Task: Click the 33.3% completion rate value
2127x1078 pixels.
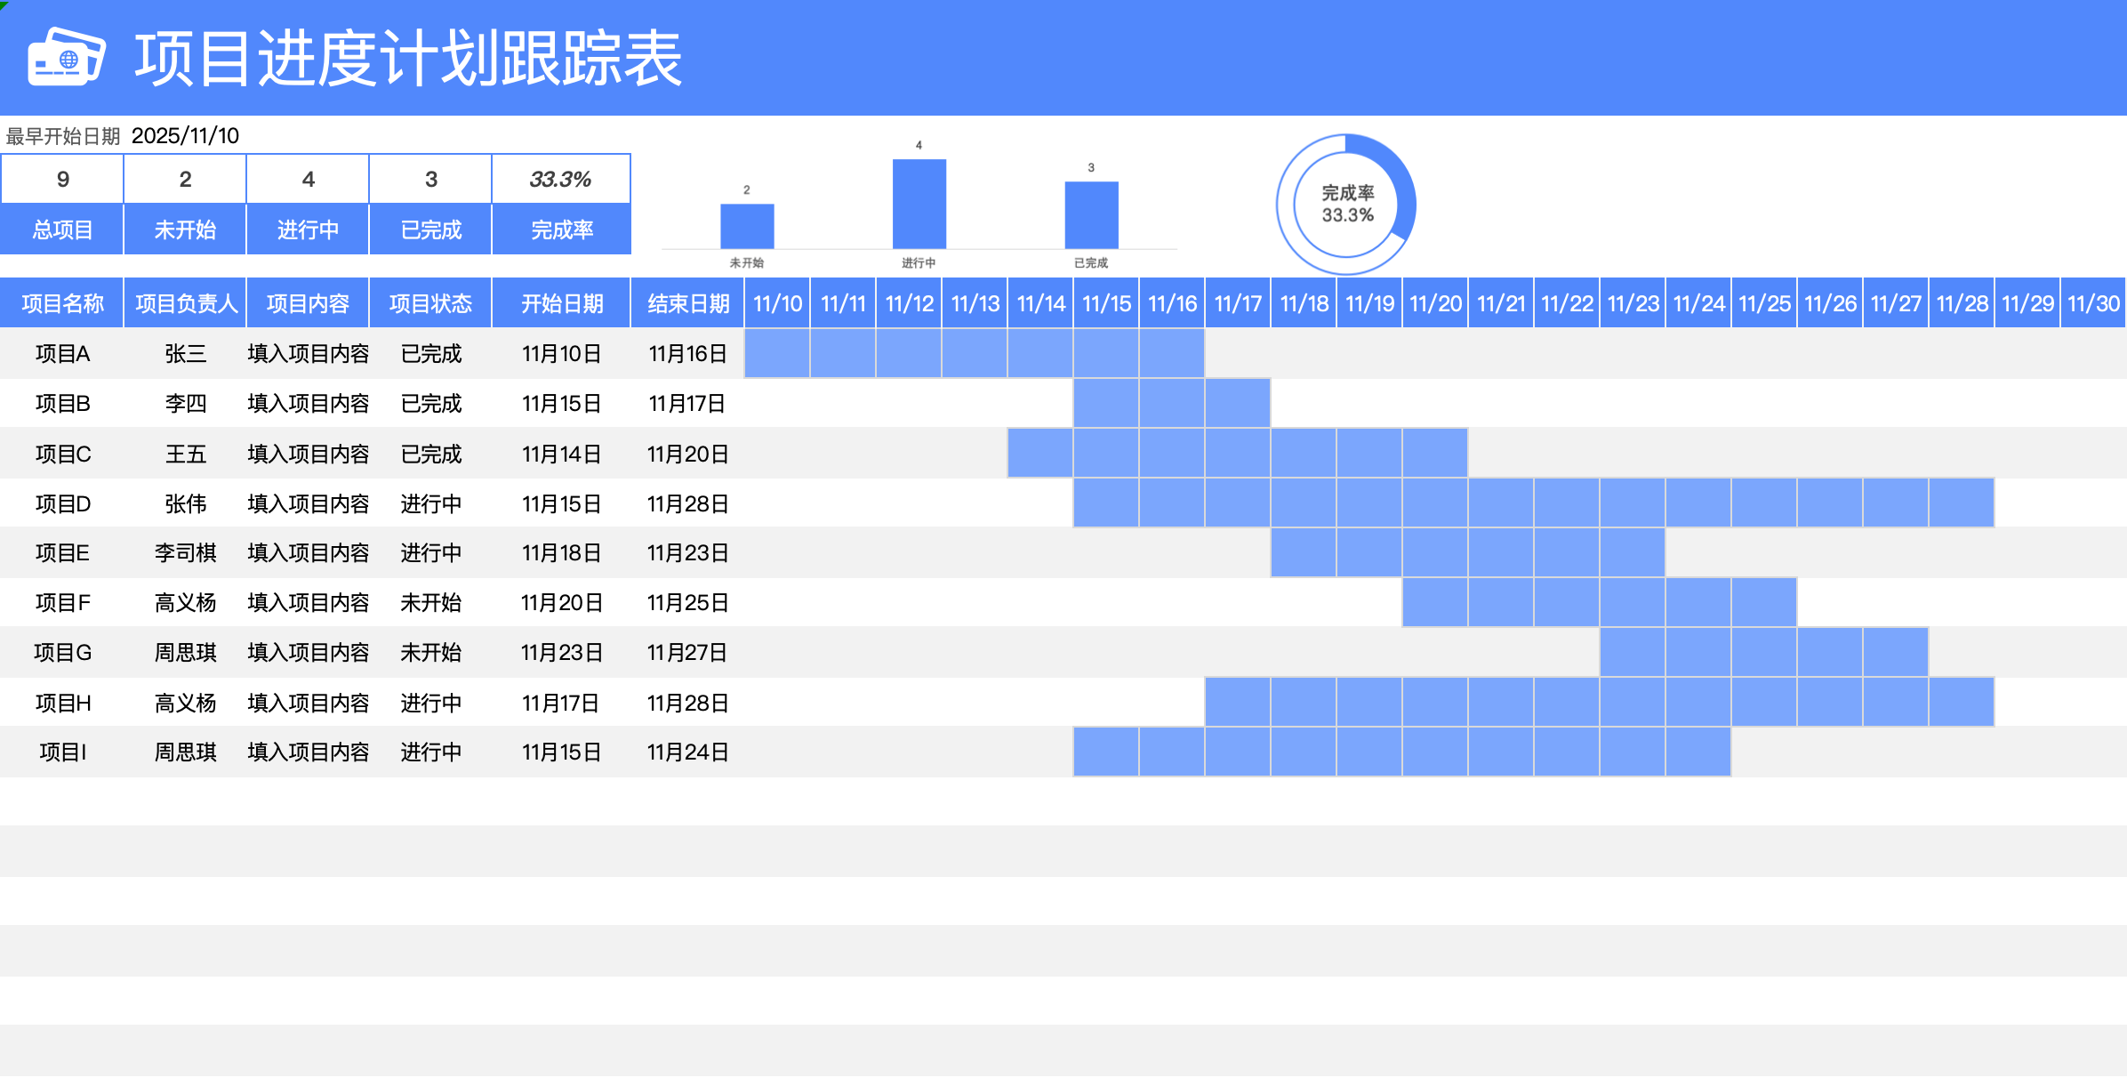Action: tap(561, 180)
